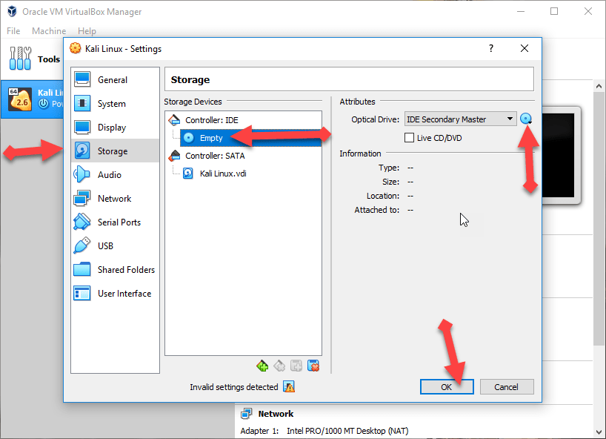606x439 pixels.
Task: Open the General settings category
Action: pos(113,80)
